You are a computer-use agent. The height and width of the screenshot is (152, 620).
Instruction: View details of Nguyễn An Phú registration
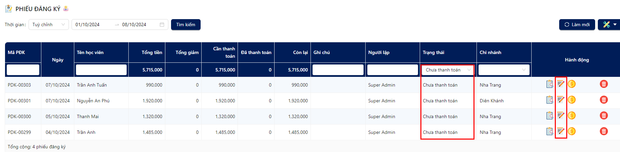click(550, 100)
